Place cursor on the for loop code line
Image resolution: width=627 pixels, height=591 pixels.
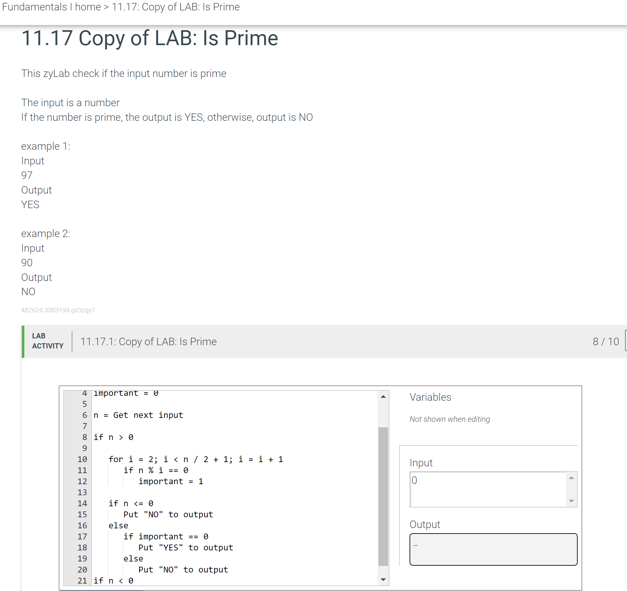(195, 459)
